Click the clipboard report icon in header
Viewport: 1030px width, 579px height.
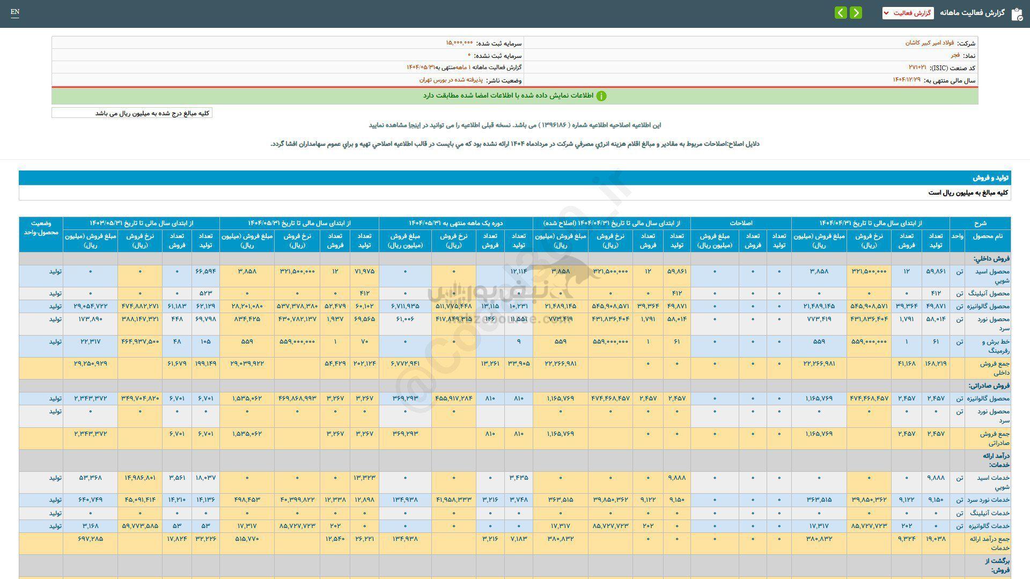tap(1017, 13)
